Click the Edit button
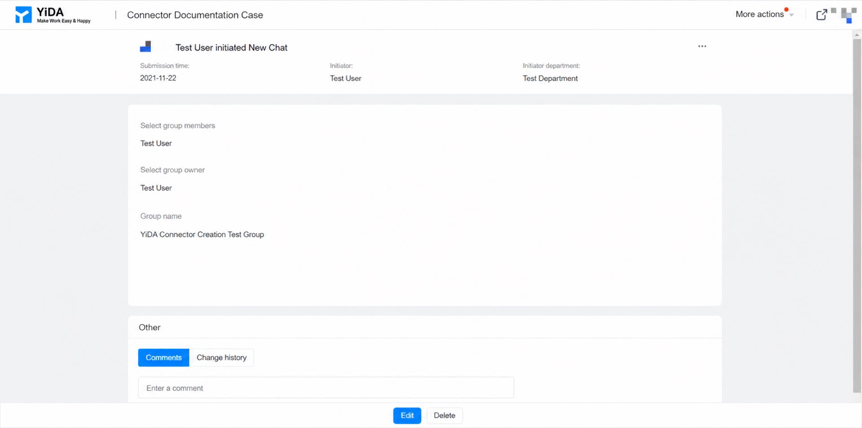862x428 pixels. coord(407,415)
